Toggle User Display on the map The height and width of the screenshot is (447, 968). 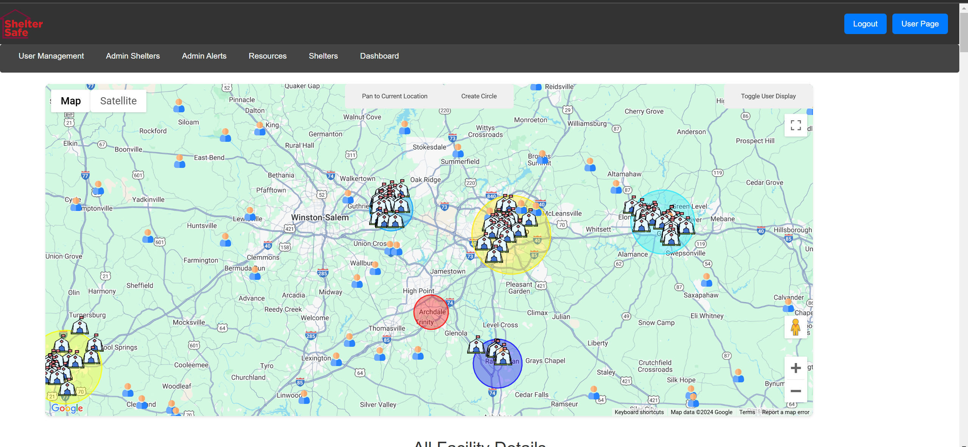(768, 96)
